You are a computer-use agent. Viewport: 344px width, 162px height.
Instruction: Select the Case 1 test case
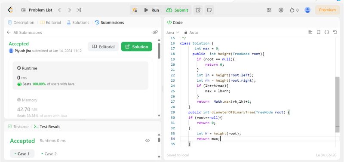point(22,154)
